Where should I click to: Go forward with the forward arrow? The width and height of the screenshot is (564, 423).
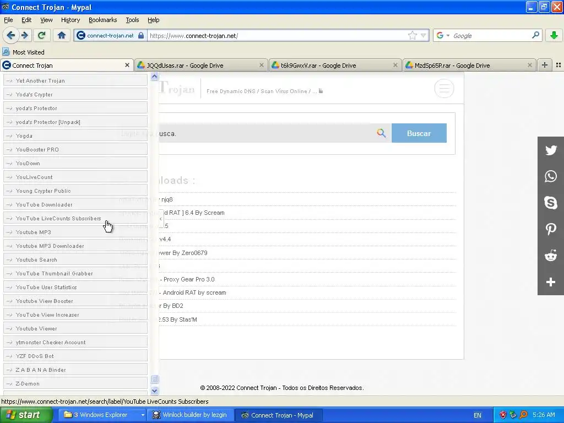click(24, 35)
